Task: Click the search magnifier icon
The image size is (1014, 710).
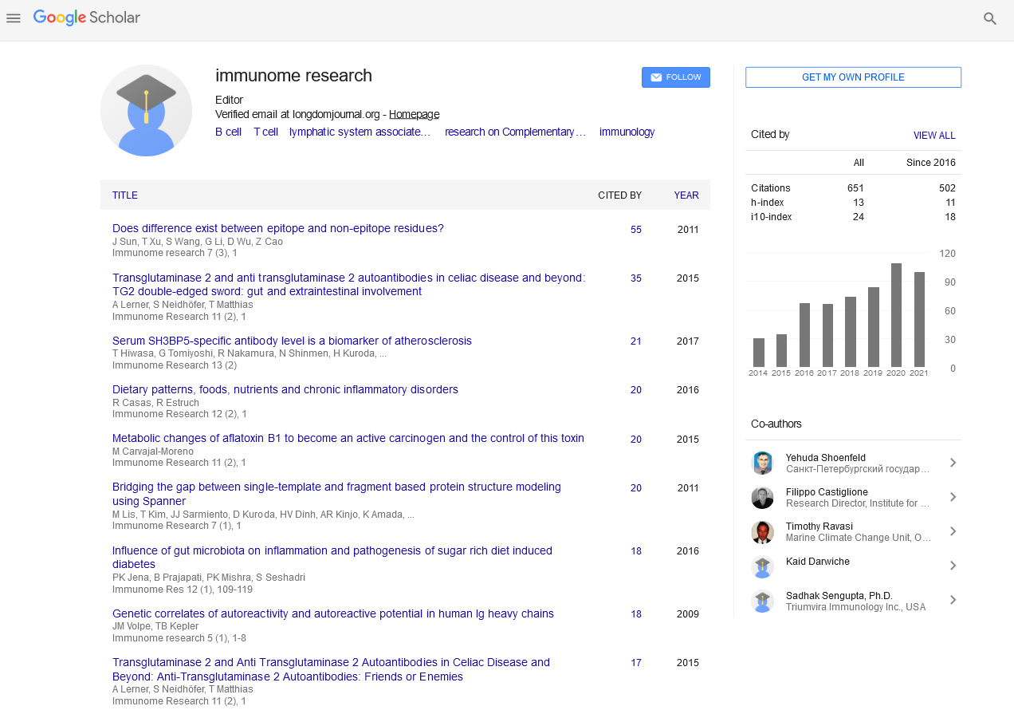Action: point(990,18)
